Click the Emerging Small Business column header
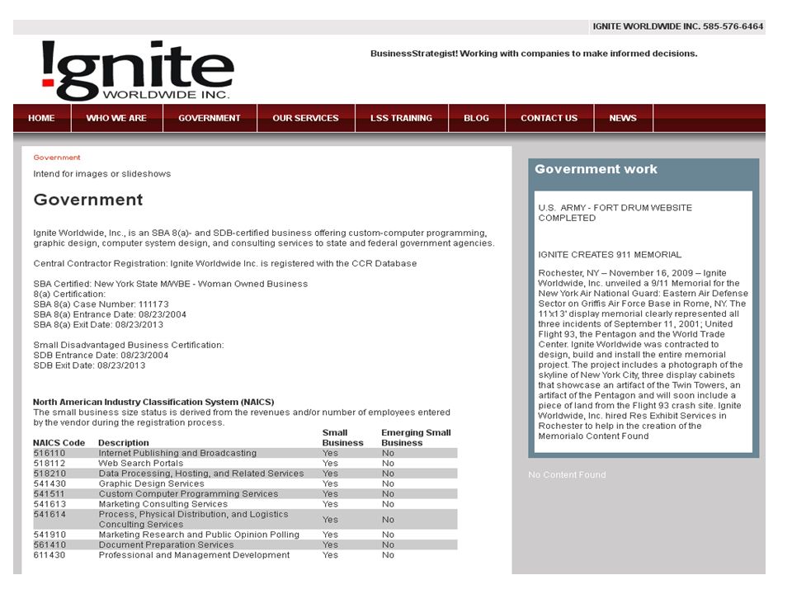 click(416, 437)
